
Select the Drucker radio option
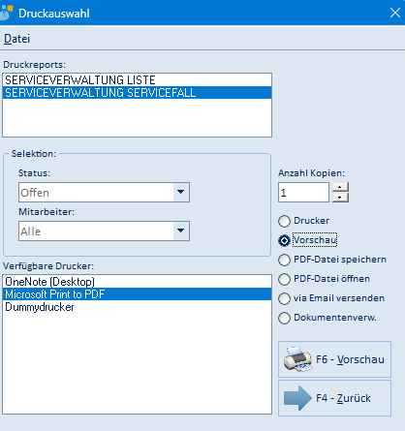[x=284, y=221]
